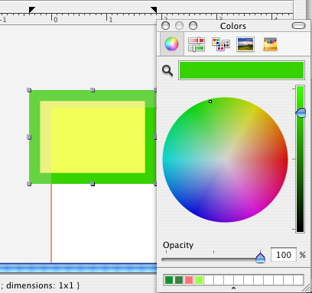The image size is (312, 293).
Task: Open the color palettes picker mode
Action: coord(221,44)
